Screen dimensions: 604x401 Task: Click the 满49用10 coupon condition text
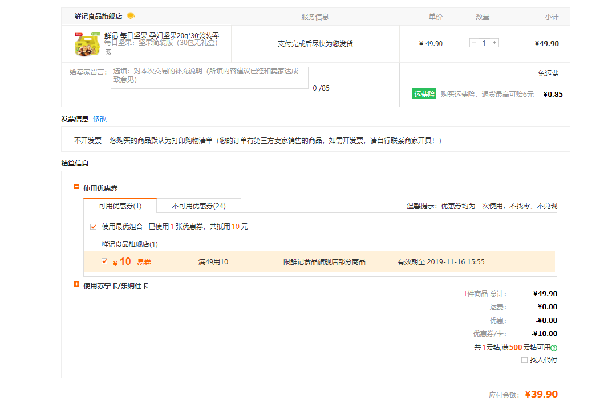click(213, 261)
